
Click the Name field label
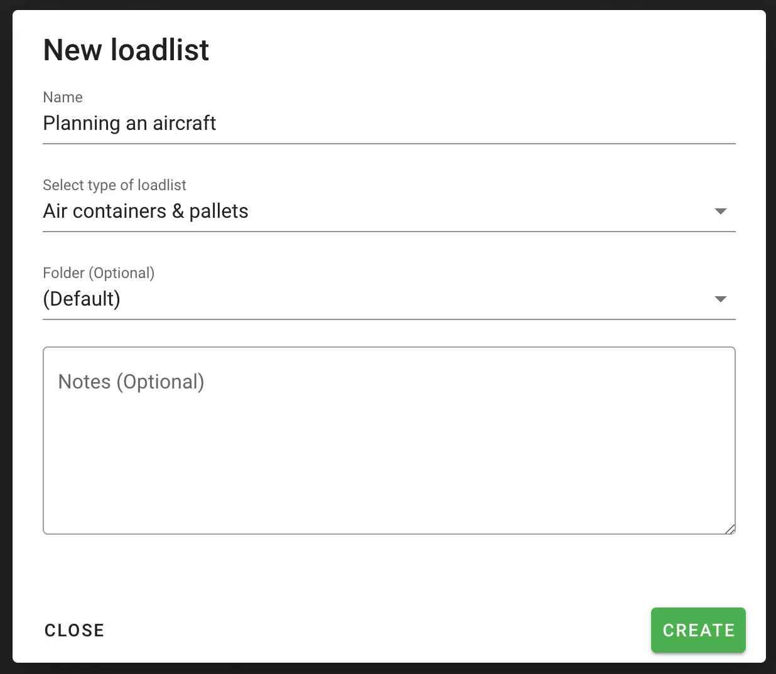tap(62, 97)
